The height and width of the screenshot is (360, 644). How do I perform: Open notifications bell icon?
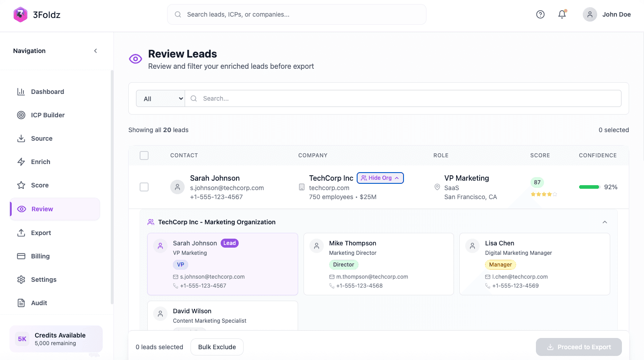[562, 14]
